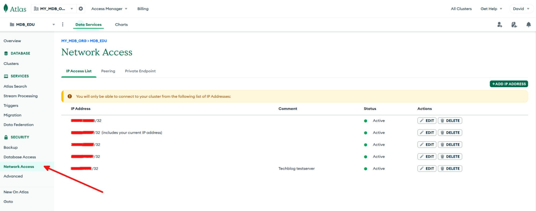Delete the current IP address entry
Image resolution: width=536 pixels, height=211 pixels.
pyautogui.click(x=450, y=133)
